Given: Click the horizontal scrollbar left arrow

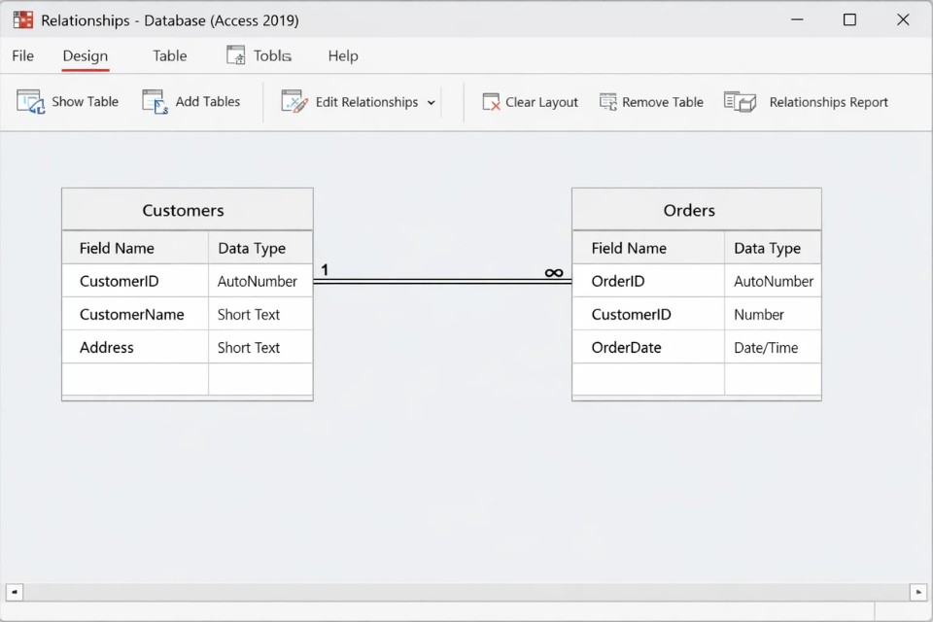Looking at the screenshot, I should coord(15,592).
